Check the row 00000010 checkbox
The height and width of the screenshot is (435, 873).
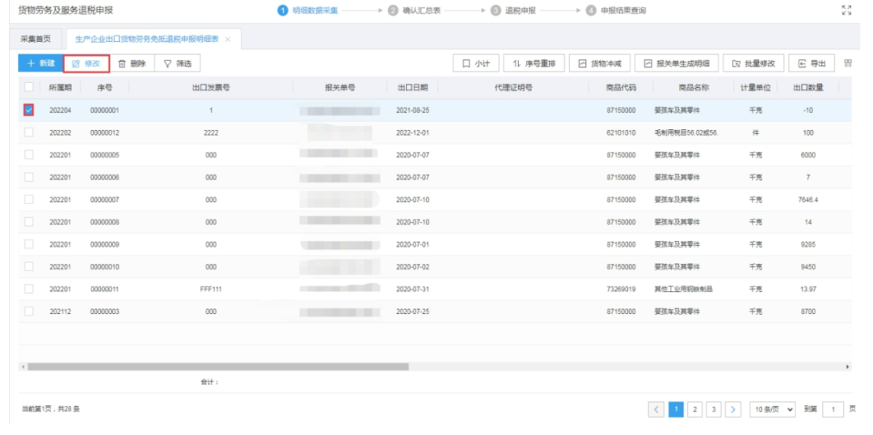(29, 266)
